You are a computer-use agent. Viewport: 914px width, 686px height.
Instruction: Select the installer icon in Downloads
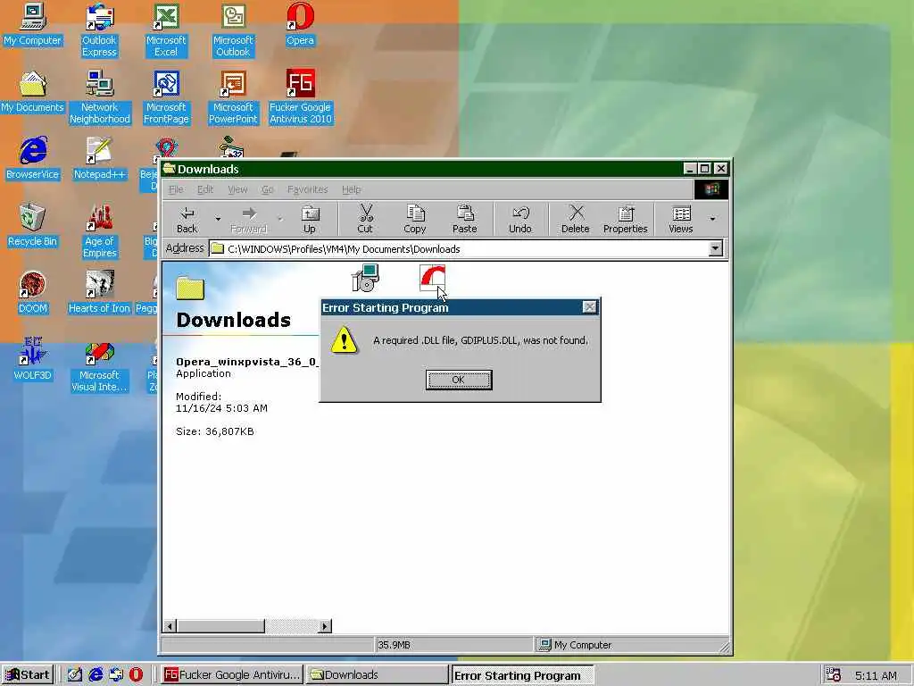pos(365,278)
